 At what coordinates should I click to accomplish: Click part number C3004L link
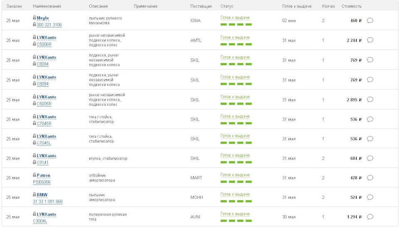point(40,221)
